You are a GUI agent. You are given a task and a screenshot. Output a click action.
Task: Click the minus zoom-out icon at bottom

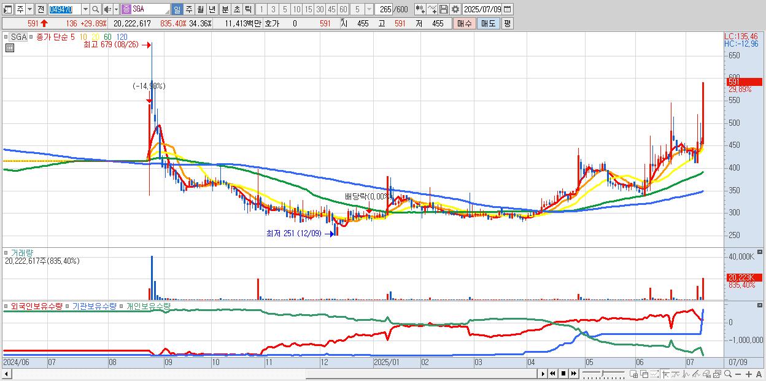738,374
